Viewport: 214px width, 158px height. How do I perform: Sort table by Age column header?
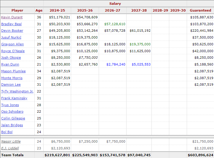[x=39, y=10]
